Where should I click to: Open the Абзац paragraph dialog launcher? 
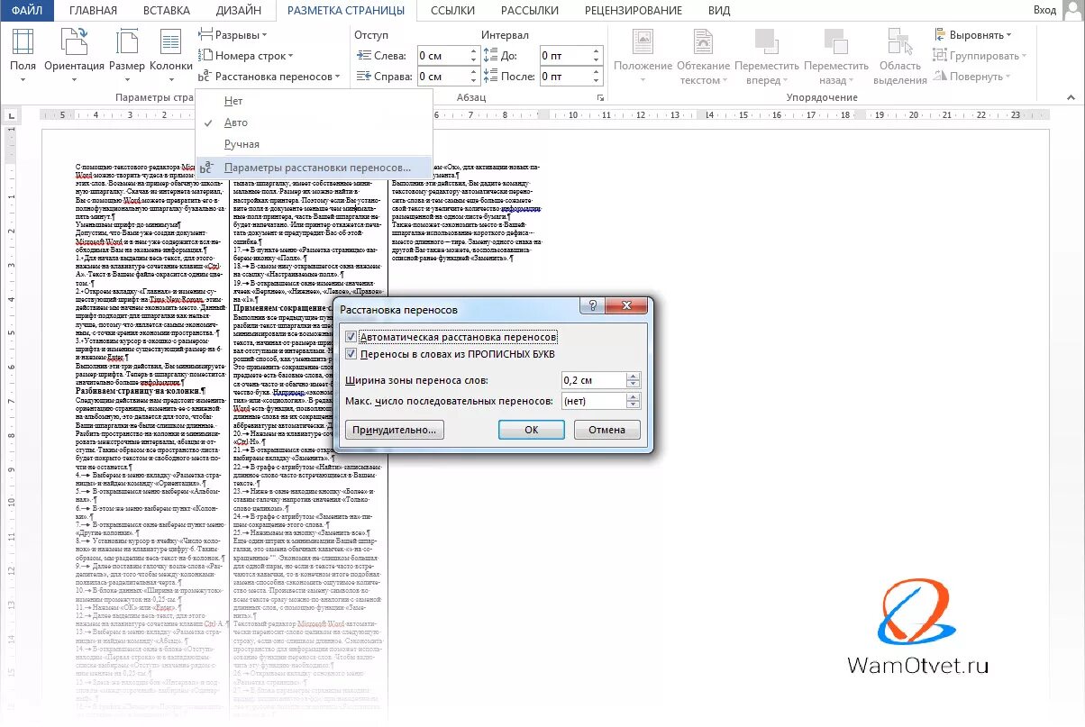tap(599, 97)
